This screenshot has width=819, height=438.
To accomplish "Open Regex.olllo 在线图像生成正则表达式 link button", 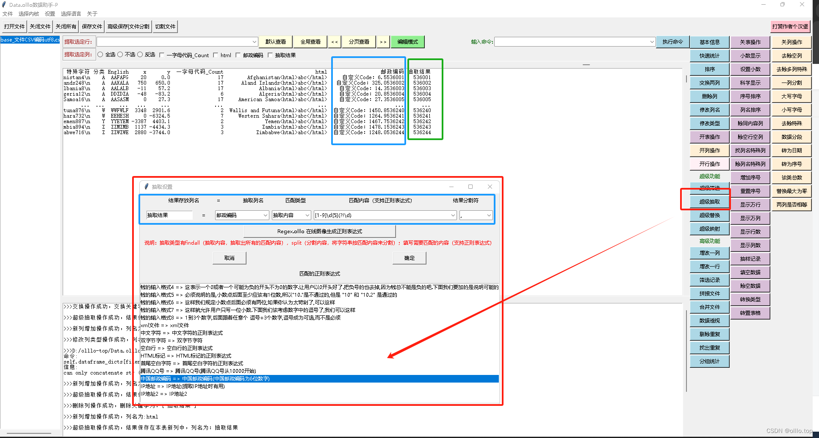I will 320,231.
